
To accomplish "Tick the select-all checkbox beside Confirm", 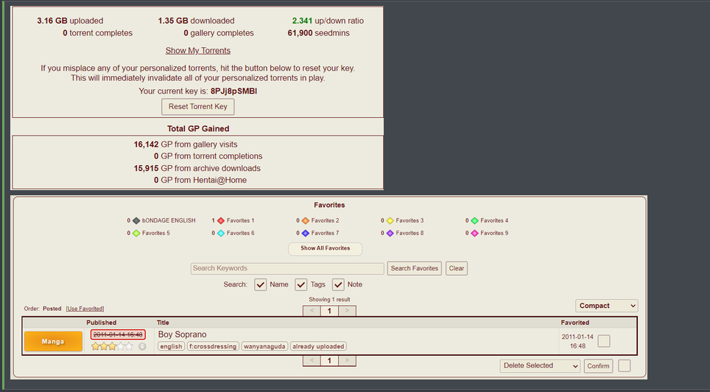I will (624, 365).
